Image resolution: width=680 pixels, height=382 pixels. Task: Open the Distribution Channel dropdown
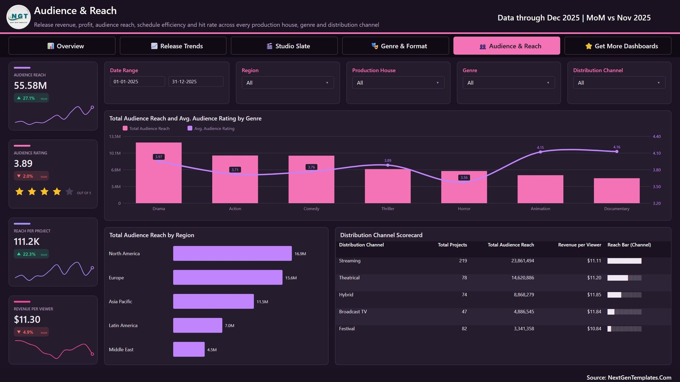coord(619,83)
